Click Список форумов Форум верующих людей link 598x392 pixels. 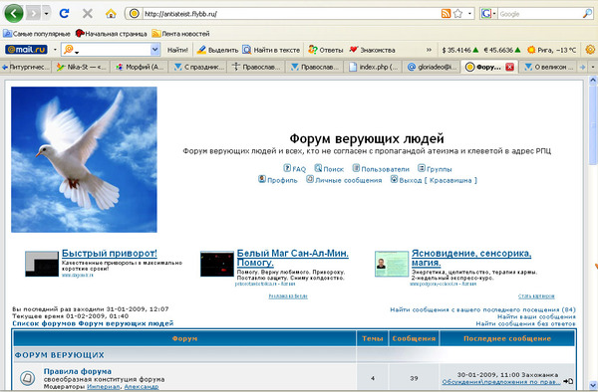point(93,323)
